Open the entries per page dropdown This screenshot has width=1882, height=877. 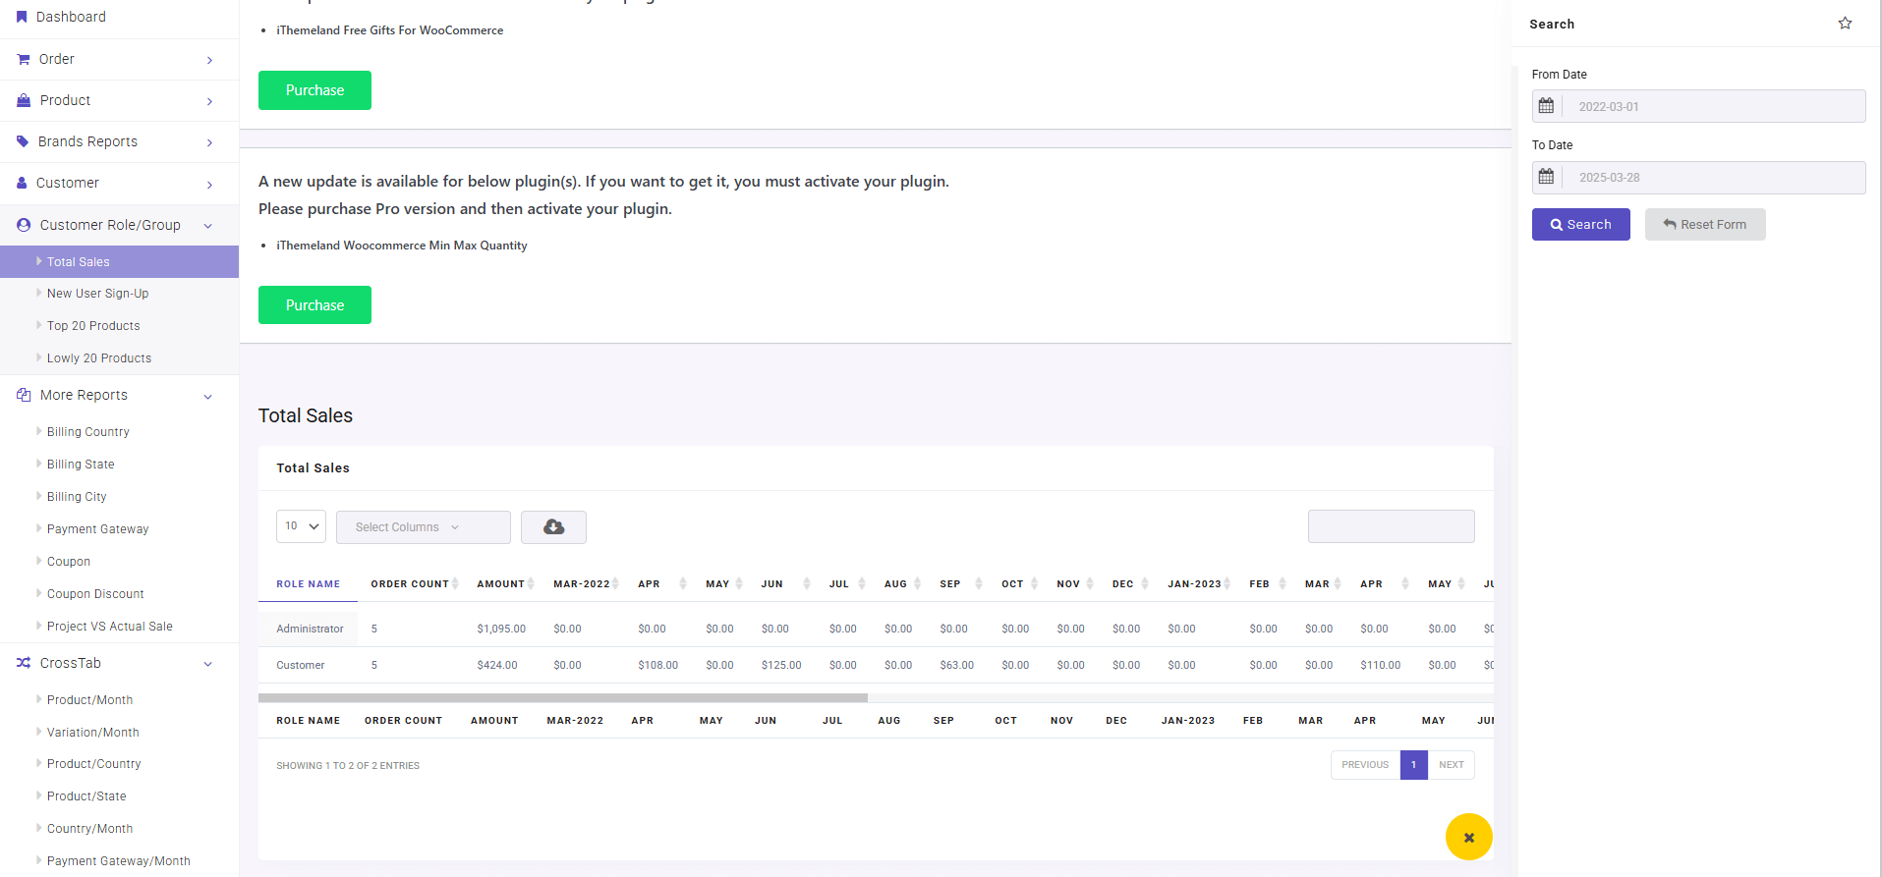point(301,526)
